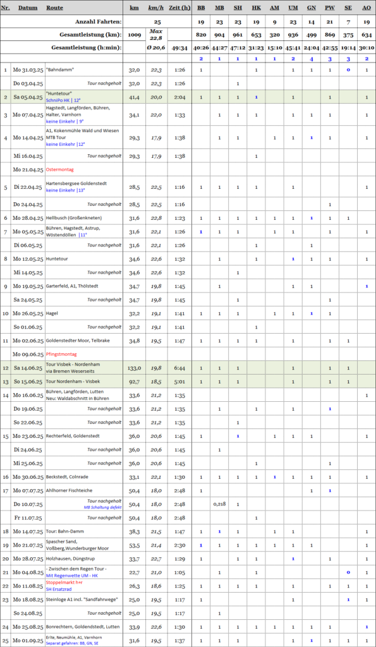The image size is (376, 647).
Task: Select route 'Ahlhorner Fischteiche'
Action: pyautogui.click(x=69, y=490)
